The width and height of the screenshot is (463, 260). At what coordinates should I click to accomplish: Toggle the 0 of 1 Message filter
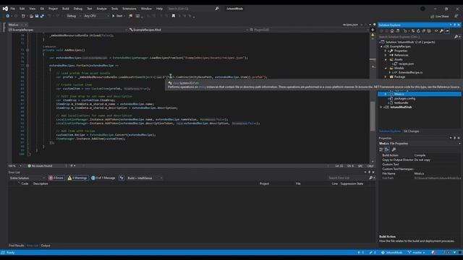(103, 178)
